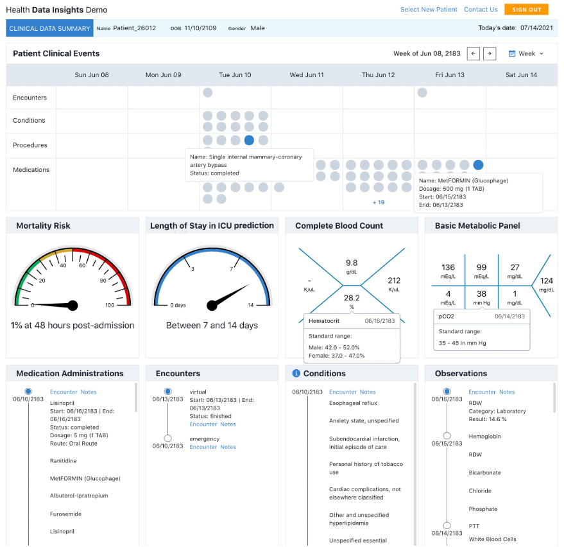Screen dimensions: 564x547
Task: Click Furosemide medication entry
Action: click(x=66, y=514)
